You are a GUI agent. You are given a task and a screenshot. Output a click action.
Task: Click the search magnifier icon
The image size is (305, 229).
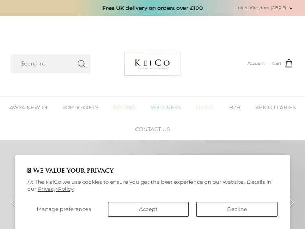tap(82, 64)
